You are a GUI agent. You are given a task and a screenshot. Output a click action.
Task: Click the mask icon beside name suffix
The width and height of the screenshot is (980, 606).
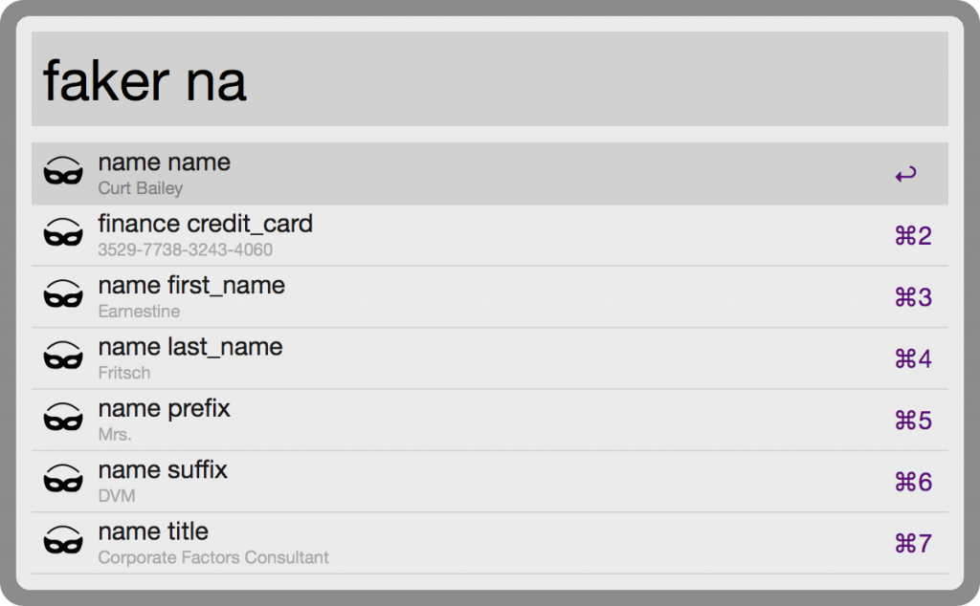63,481
